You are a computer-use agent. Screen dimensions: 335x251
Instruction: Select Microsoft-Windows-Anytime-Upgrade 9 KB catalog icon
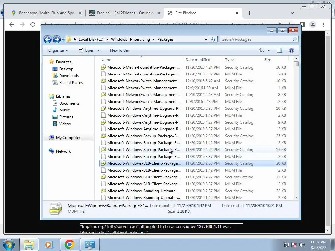pyautogui.click(x=103, y=122)
